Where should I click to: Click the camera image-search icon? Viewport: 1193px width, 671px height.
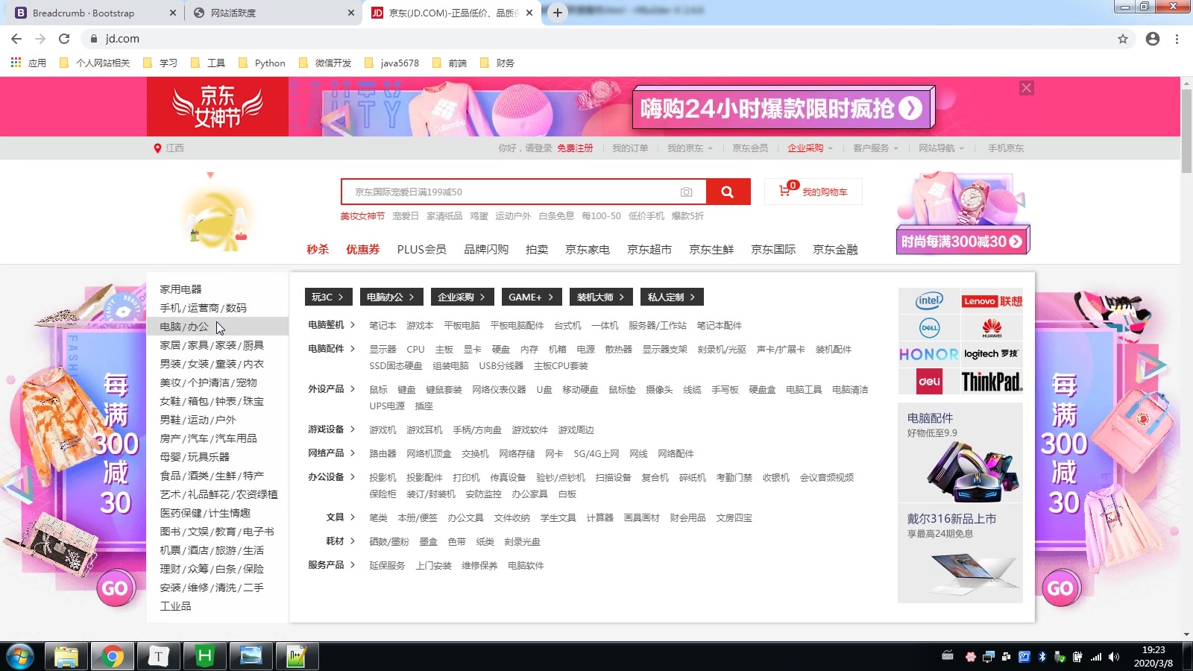click(686, 192)
